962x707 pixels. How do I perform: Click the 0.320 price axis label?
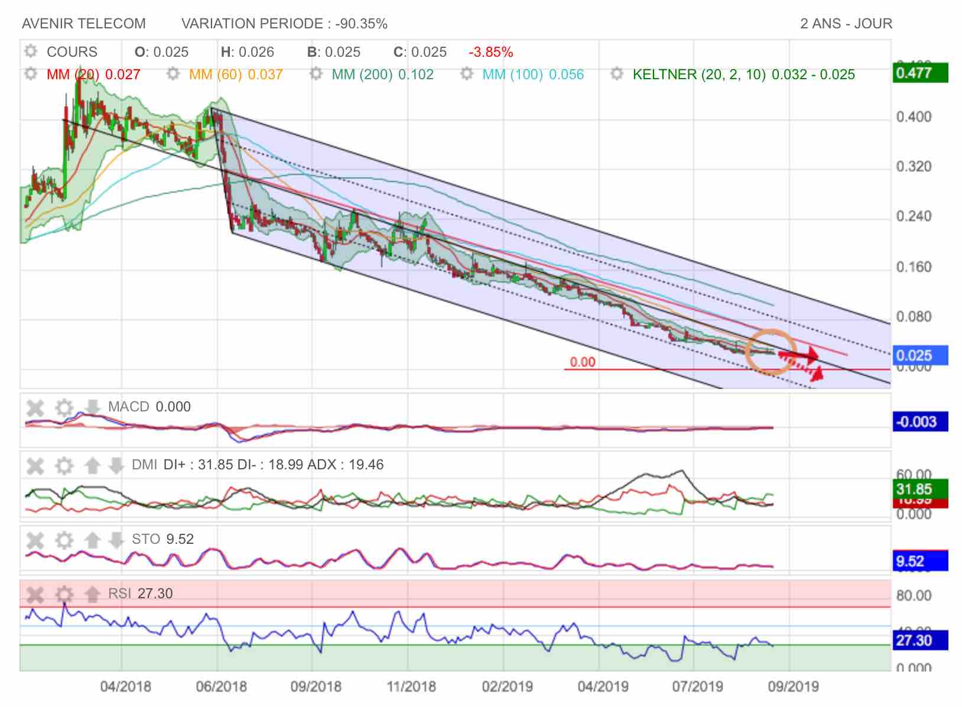point(914,166)
